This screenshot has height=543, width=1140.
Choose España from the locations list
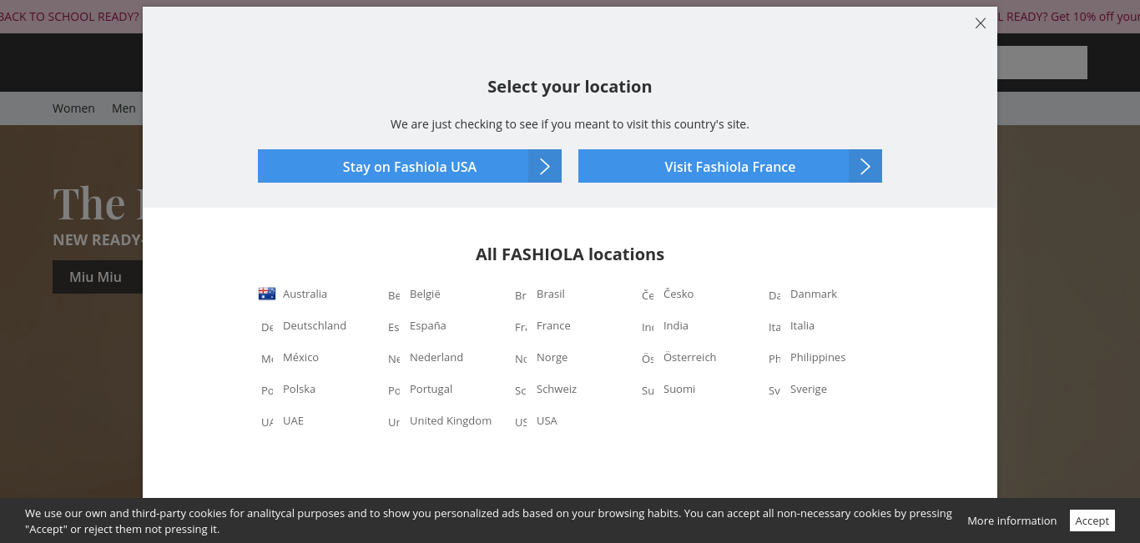pos(428,326)
